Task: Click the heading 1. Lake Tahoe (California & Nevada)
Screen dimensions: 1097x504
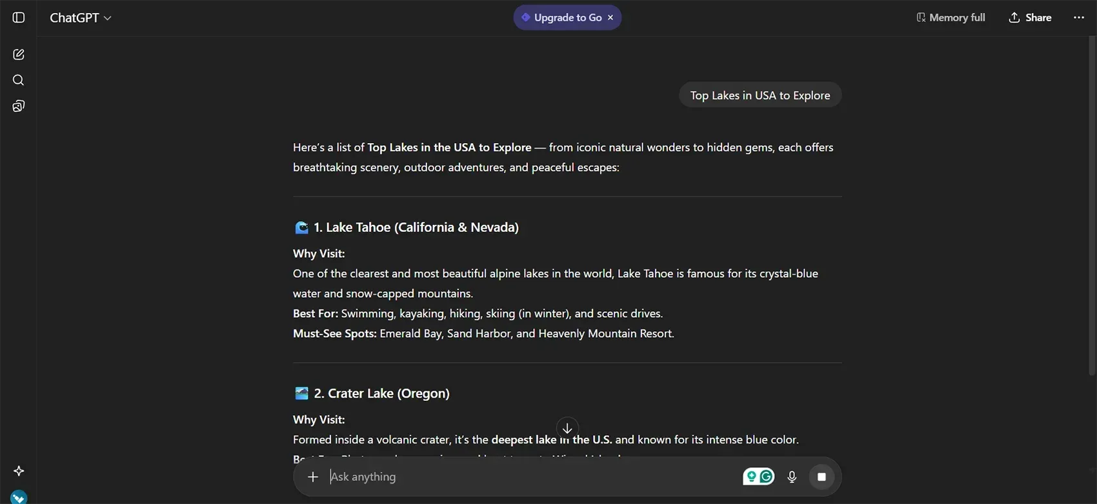Action: pos(416,227)
